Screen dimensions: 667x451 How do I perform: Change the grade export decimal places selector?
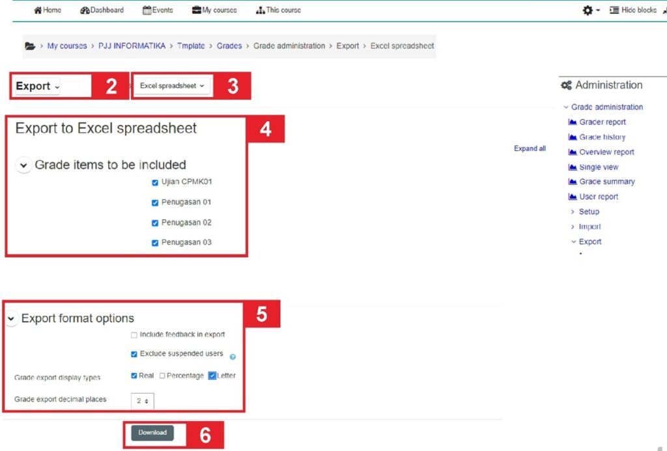tap(143, 401)
